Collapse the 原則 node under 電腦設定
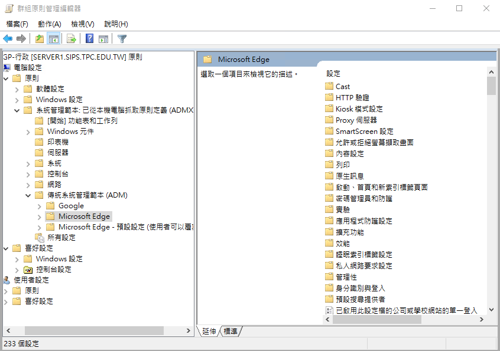 tap(6, 78)
